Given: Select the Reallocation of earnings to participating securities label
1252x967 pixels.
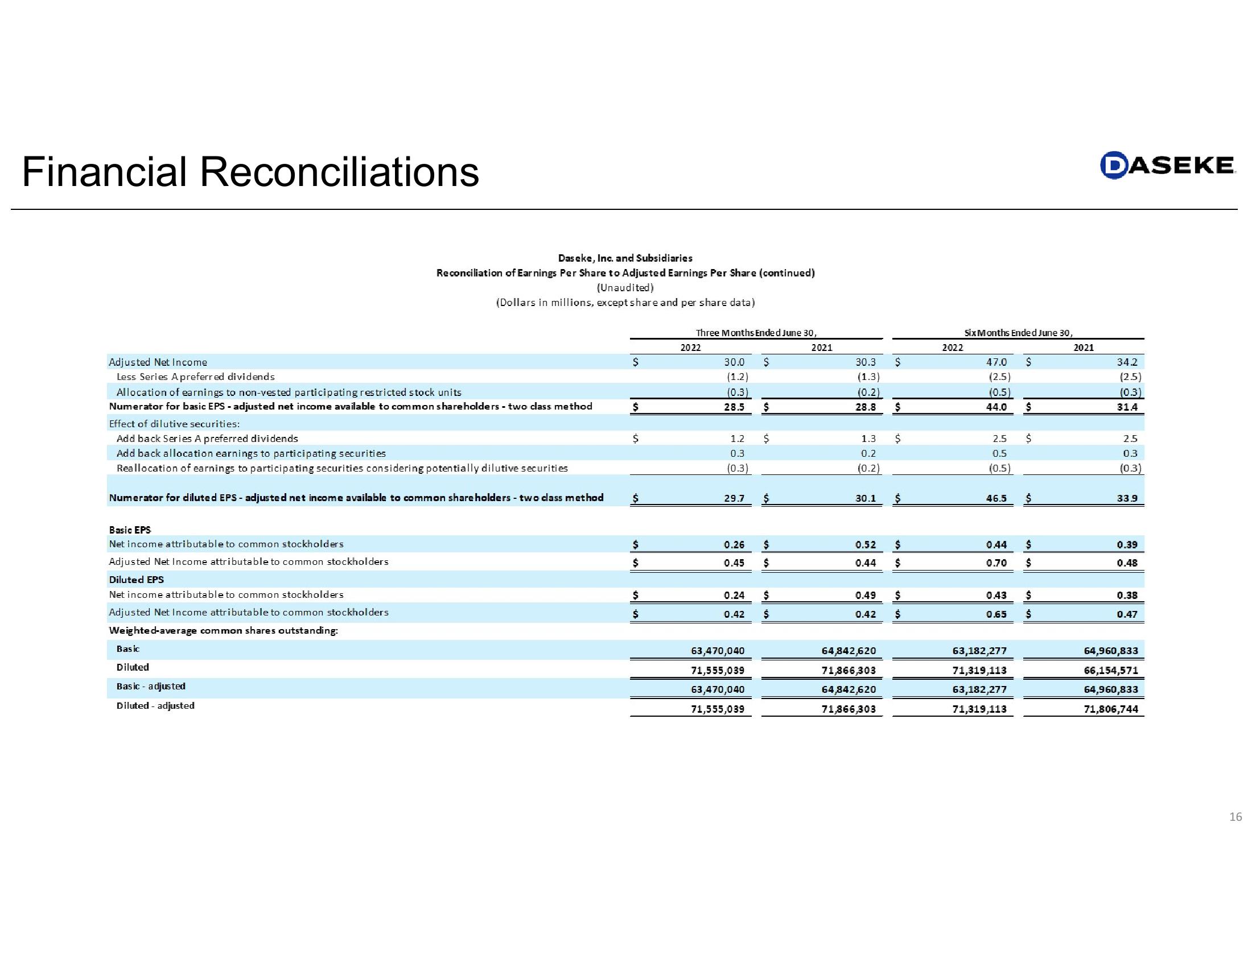Looking at the screenshot, I should (342, 469).
